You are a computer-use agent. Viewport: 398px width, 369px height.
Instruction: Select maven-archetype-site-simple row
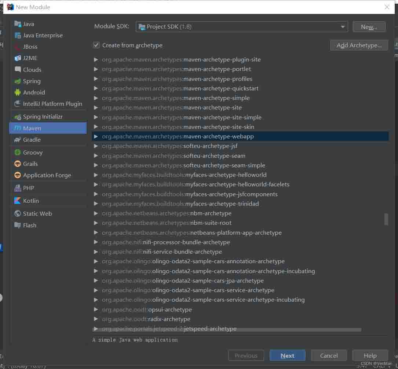pyautogui.click(x=240, y=117)
